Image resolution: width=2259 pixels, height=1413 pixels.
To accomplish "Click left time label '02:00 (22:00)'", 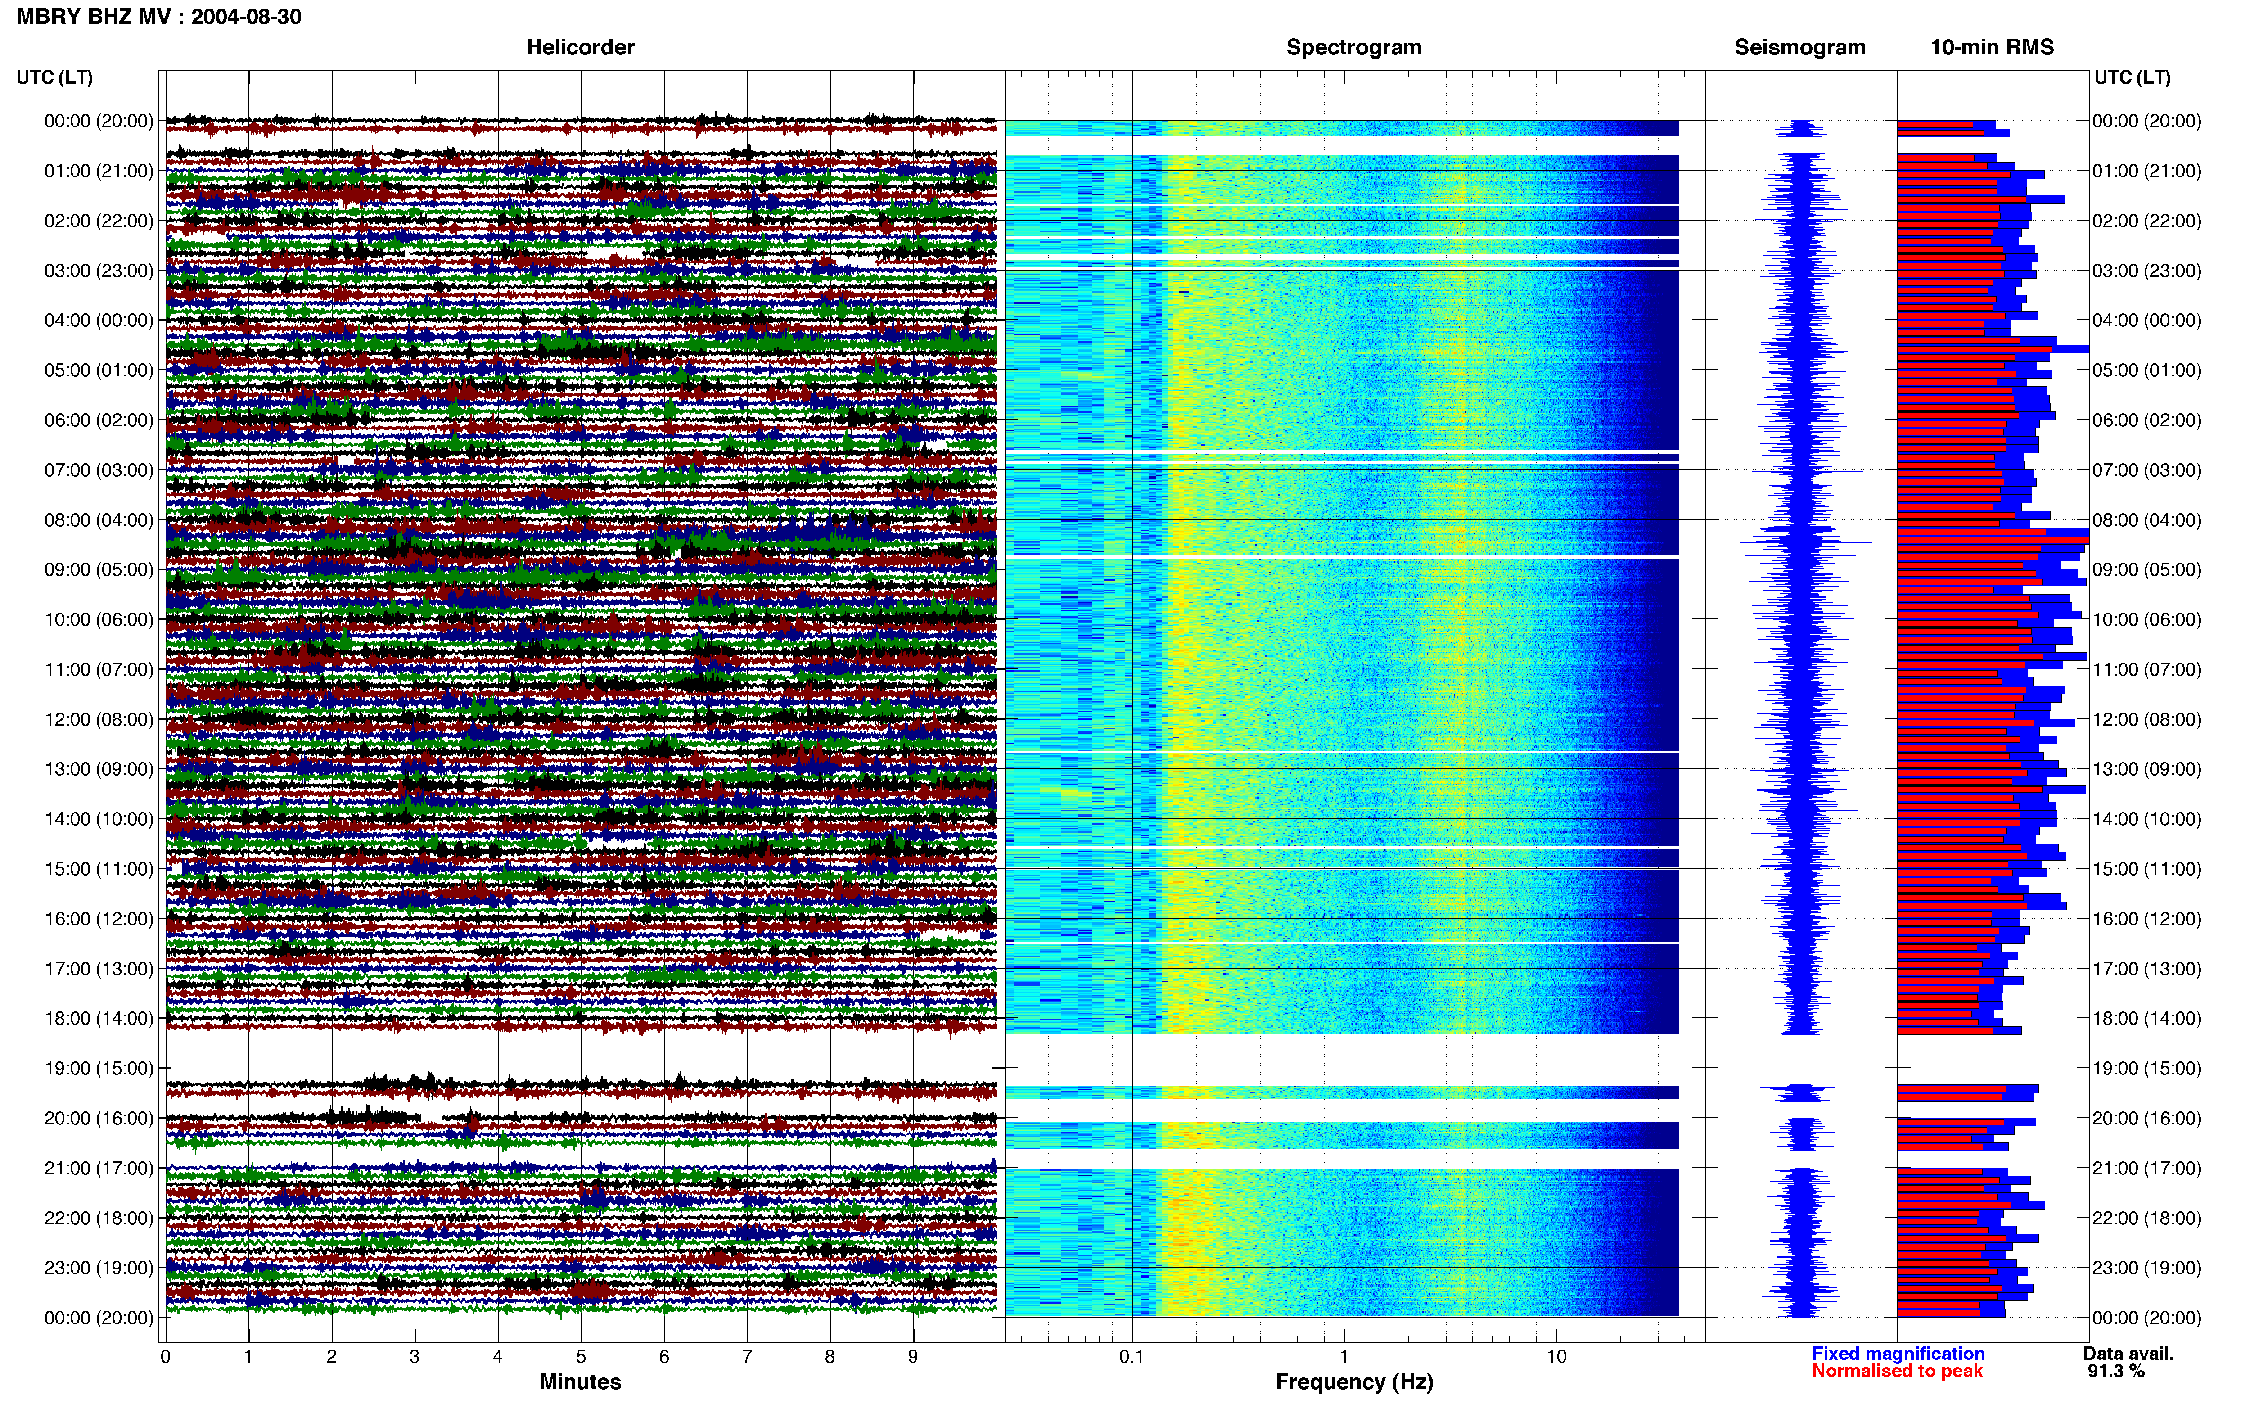I will coord(99,221).
